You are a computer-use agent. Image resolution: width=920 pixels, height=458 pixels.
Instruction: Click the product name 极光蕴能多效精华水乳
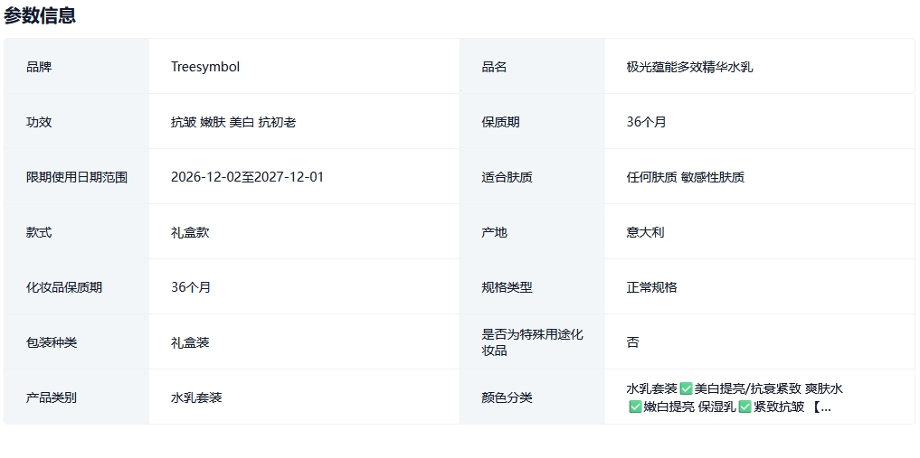coord(689,67)
